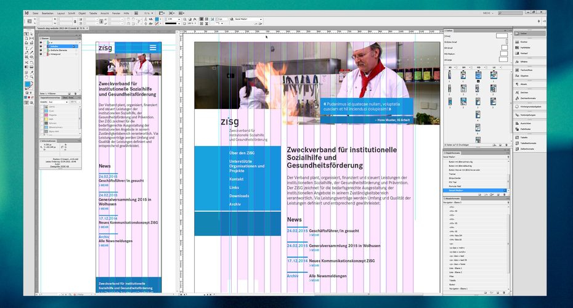The image size is (573, 308).
Task: Toggle Cyan separation visibility
Action: (42, 111)
